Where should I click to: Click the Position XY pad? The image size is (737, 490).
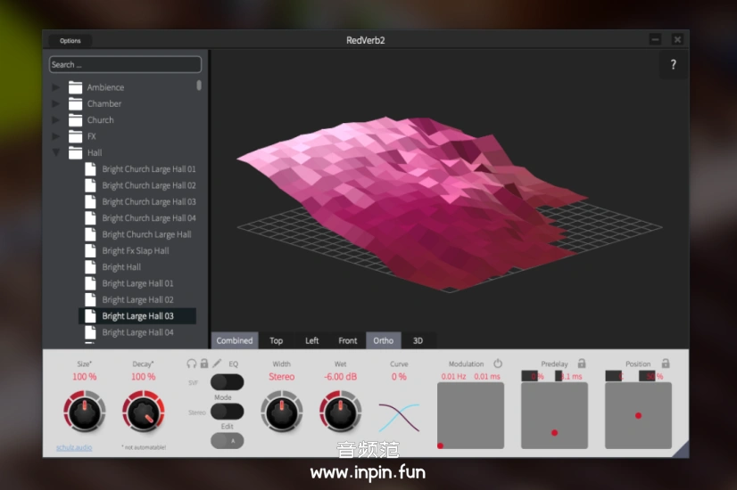[x=638, y=415]
